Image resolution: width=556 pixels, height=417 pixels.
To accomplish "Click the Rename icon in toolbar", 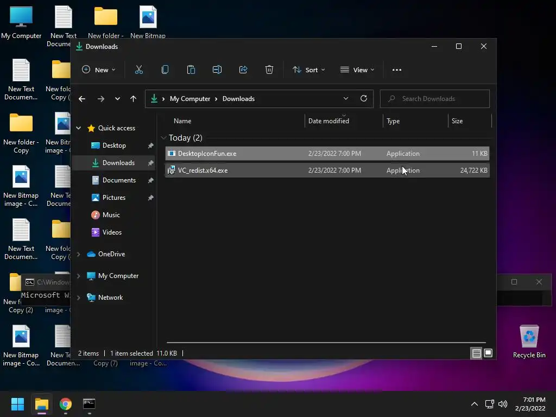I will coord(217,70).
